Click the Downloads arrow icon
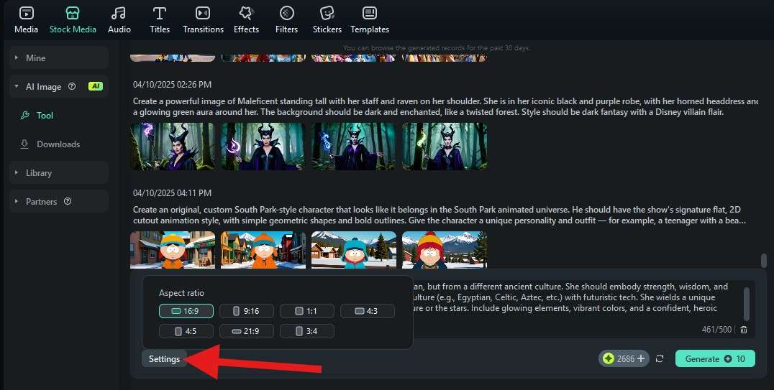 pos(24,144)
